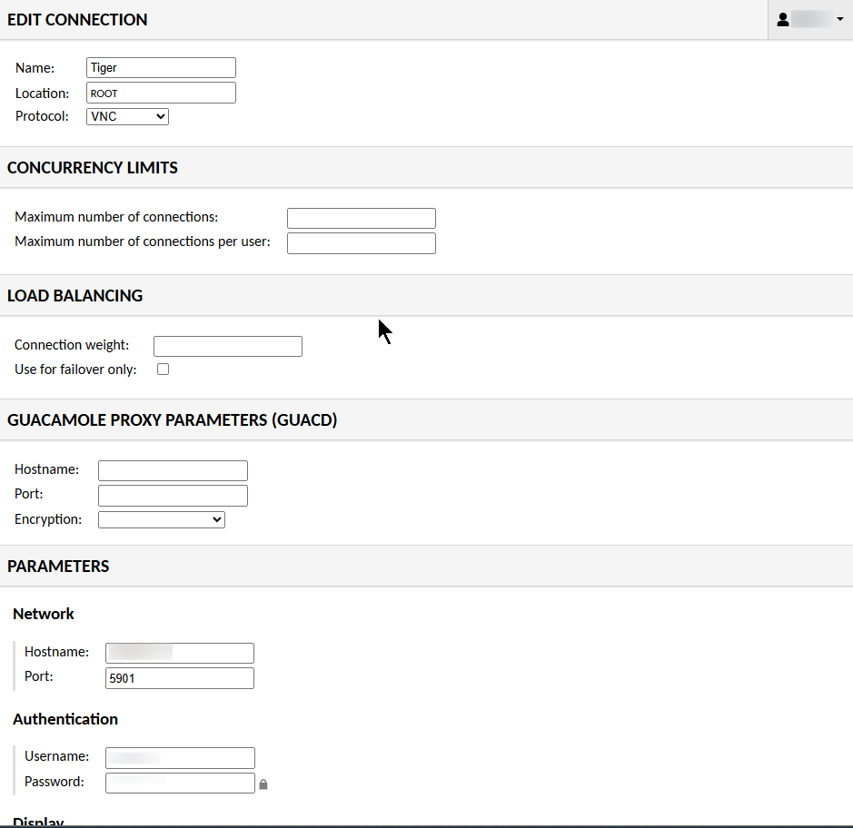853x828 pixels.
Task: Open the Location chooser showing ROOT
Action: click(161, 93)
